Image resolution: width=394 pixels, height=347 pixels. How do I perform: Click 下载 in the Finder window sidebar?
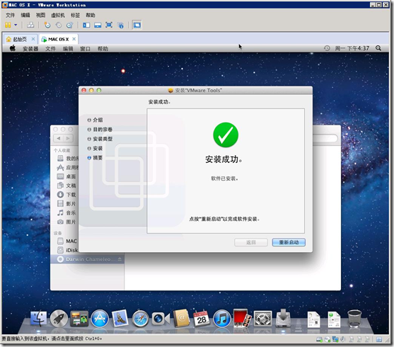coord(66,195)
